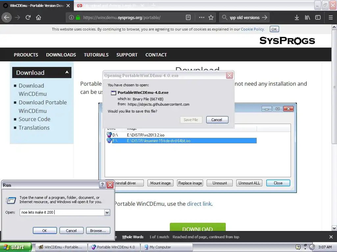Click the Open text field in Run dialog
The image size is (337, 252).
click(62, 212)
